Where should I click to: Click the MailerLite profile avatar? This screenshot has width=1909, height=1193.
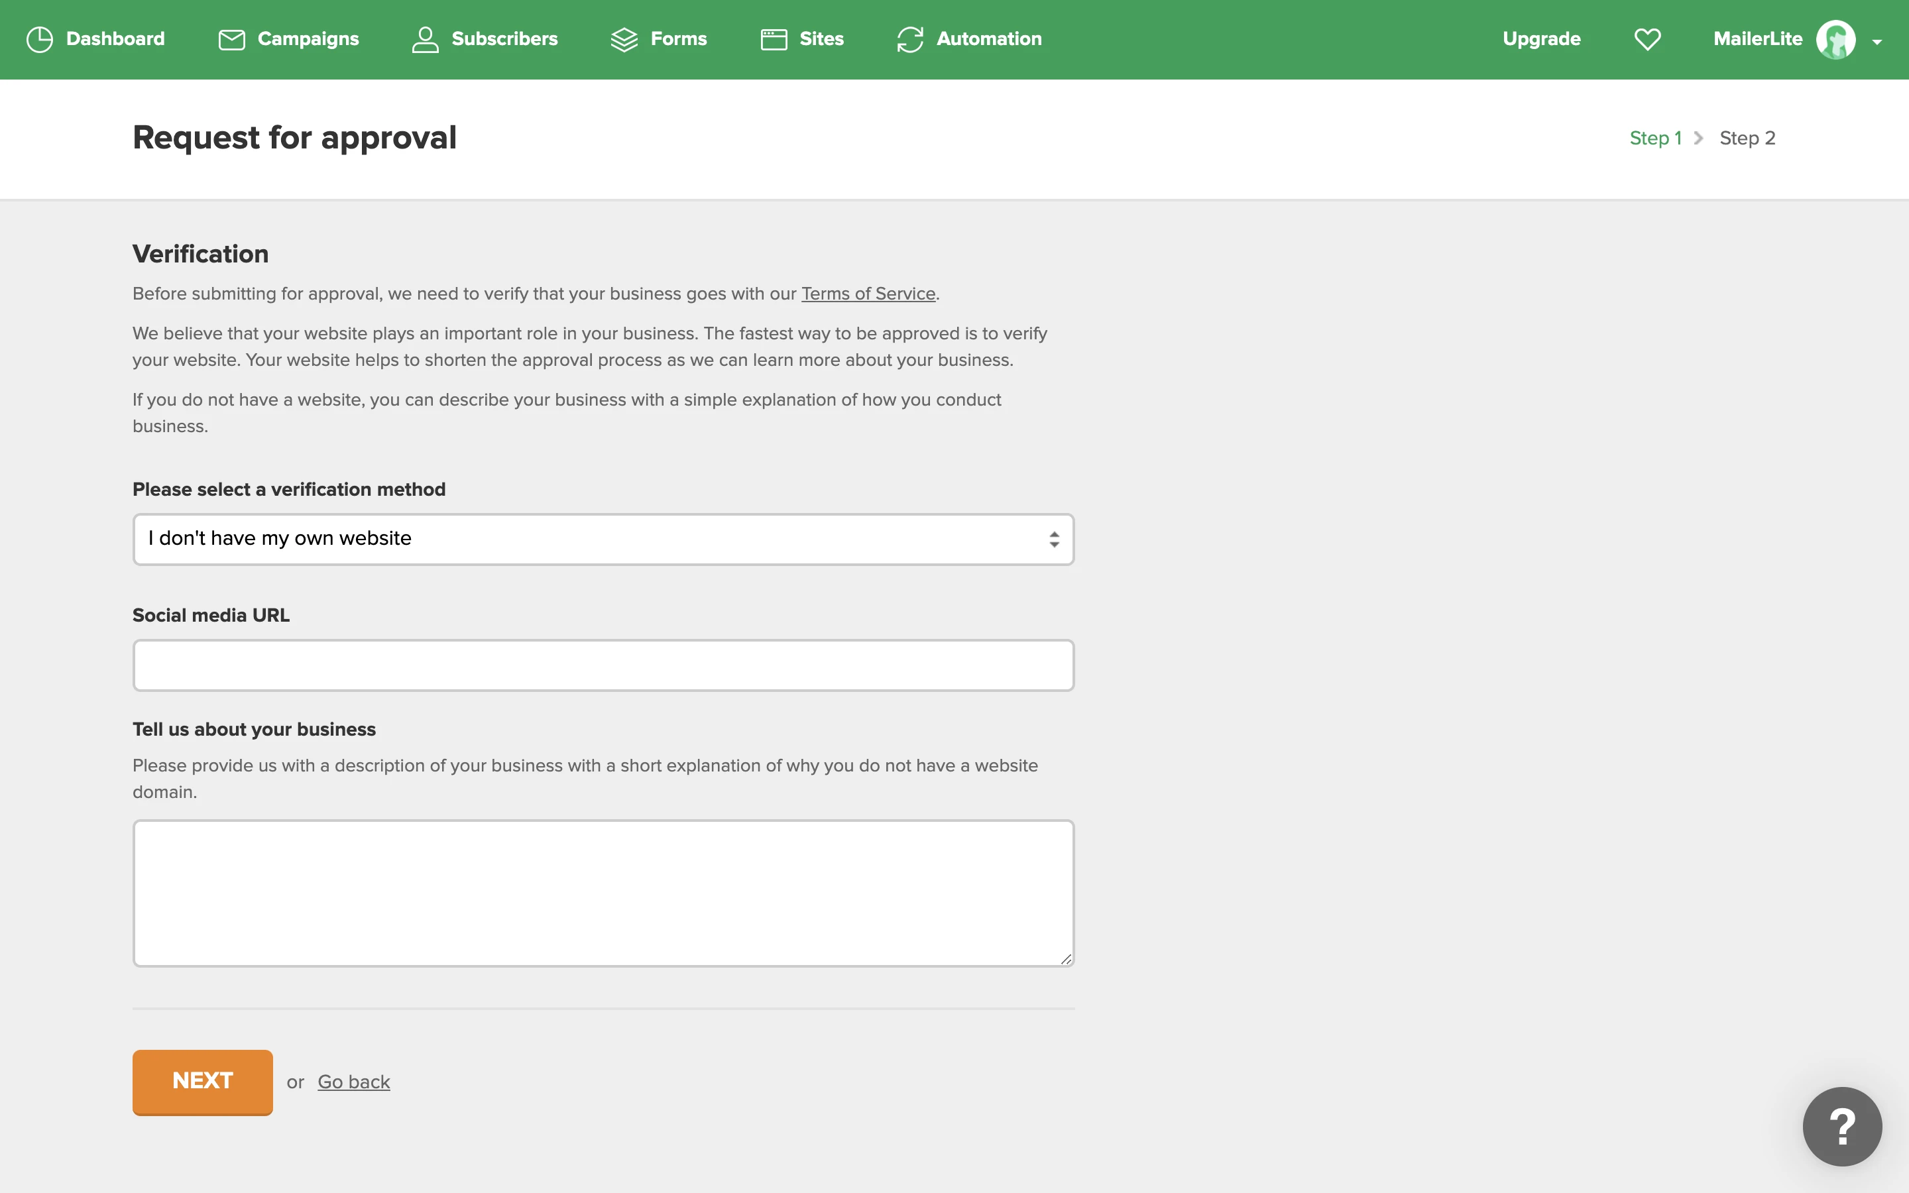[x=1835, y=40]
